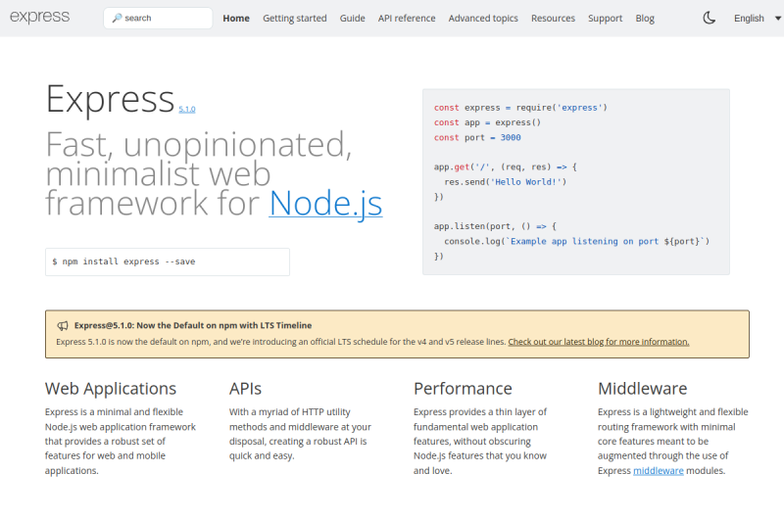Follow the Node.js link in the headline
This screenshot has width=784, height=522.
pyautogui.click(x=325, y=203)
